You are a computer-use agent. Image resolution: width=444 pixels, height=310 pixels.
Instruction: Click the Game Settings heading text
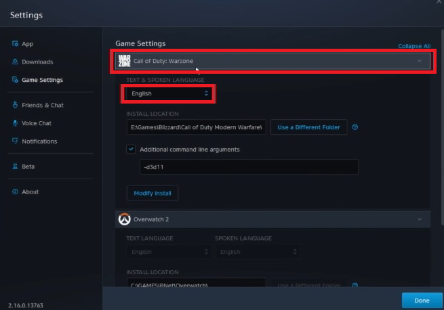[x=140, y=43]
